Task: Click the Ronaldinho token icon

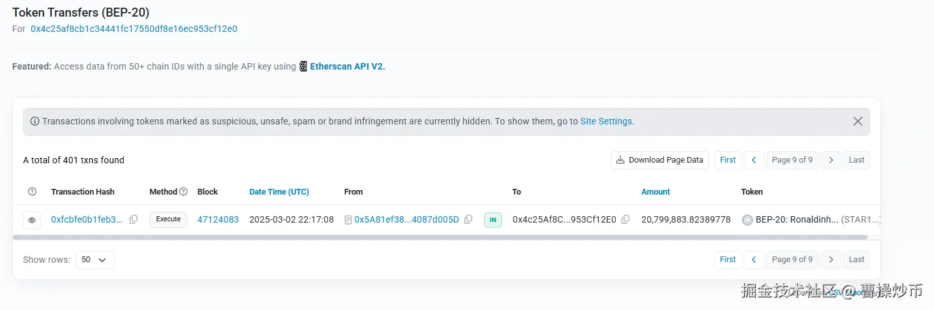Action: pos(747,220)
